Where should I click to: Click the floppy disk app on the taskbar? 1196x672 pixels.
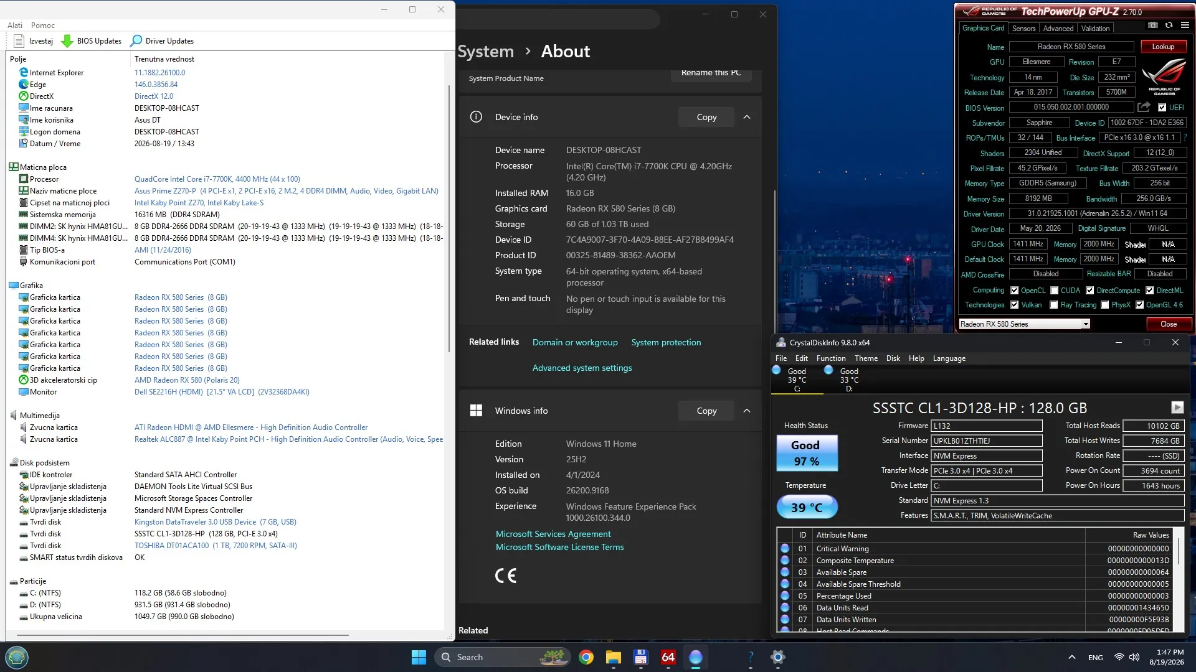[x=641, y=657]
